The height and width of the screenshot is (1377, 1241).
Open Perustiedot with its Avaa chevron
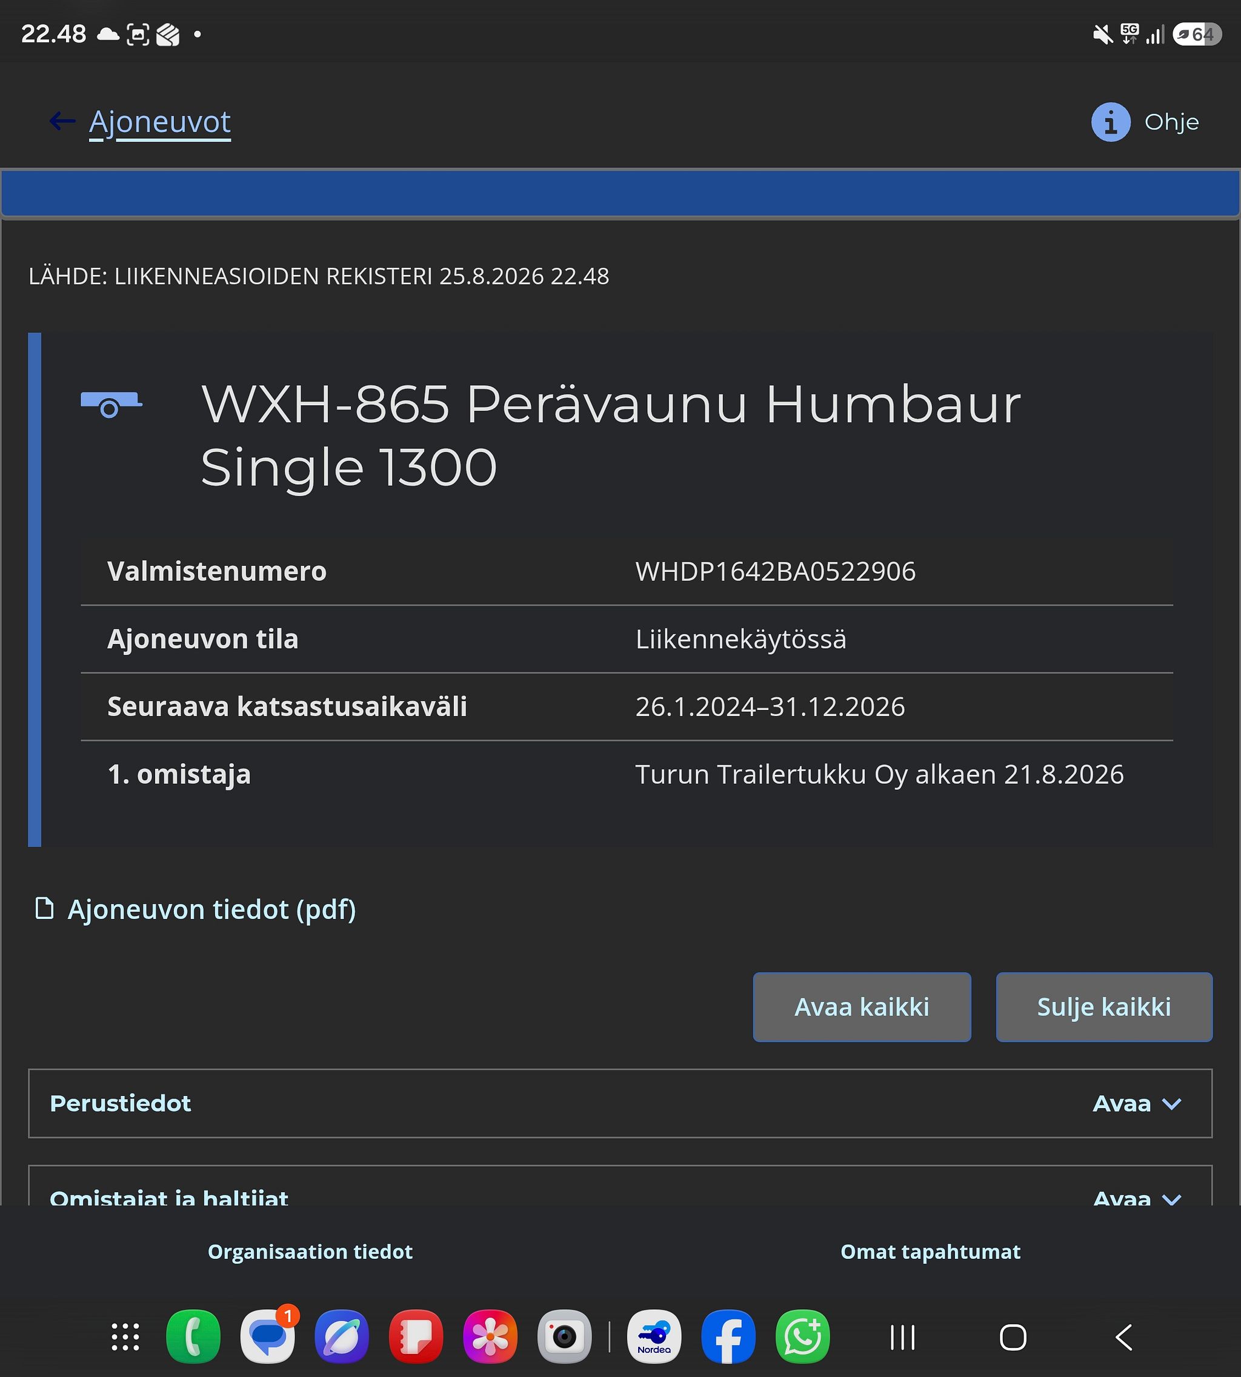[x=1137, y=1103]
